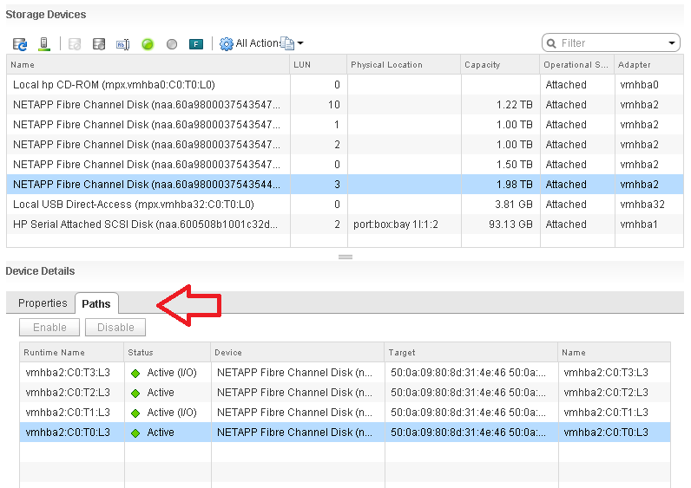Select path vmhba2:C0:T3:L3 row
691x488 pixels.
[345, 373]
